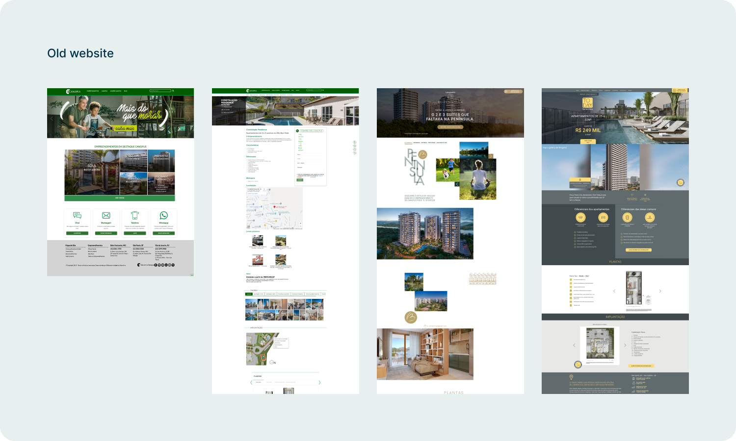This screenshot has height=441, width=736.
Task: Click the Chat speech bubbles icon
Action: pos(77,216)
